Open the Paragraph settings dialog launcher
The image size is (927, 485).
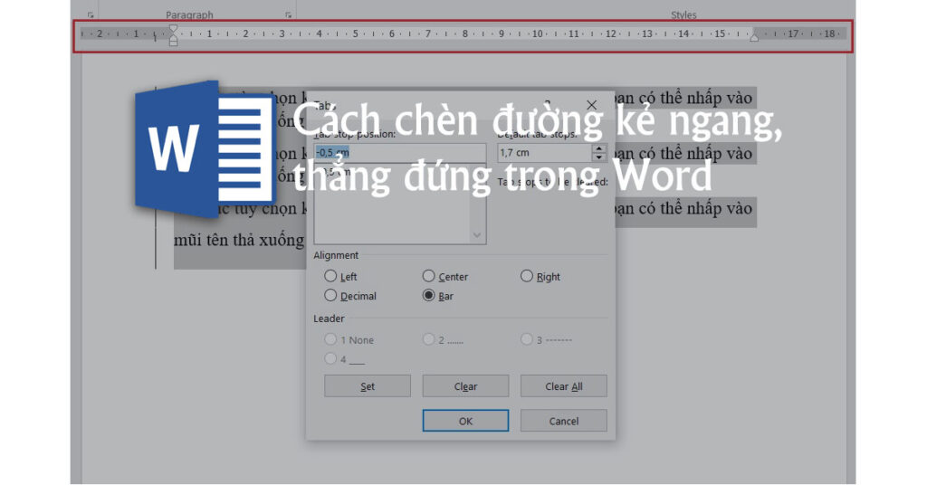288,15
